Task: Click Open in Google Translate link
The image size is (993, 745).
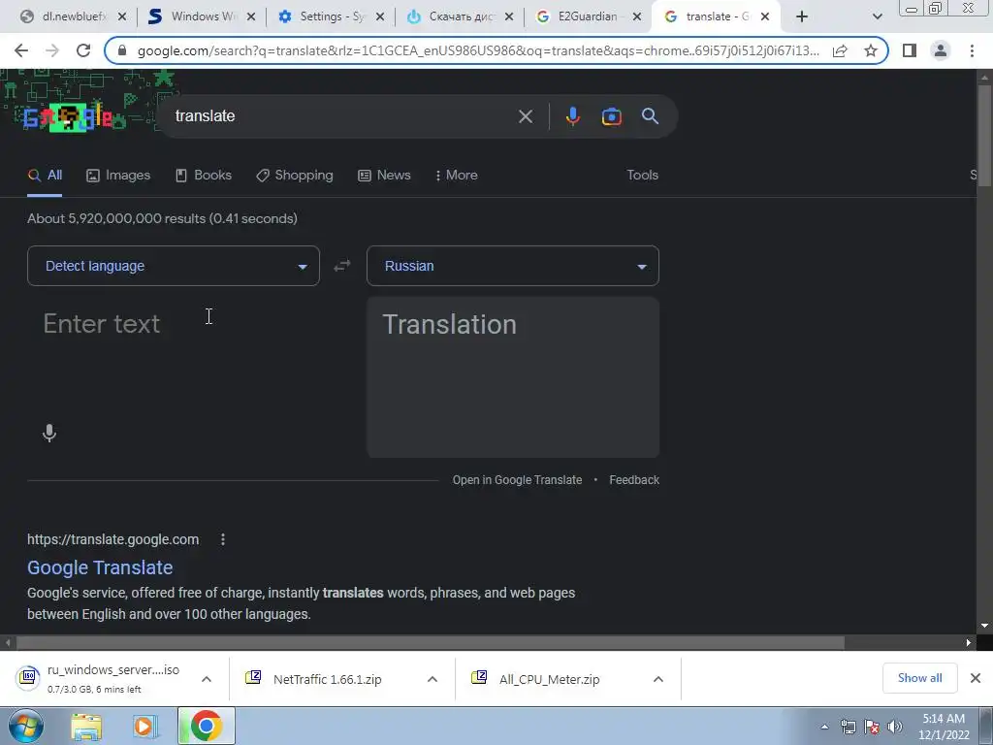Action: [x=517, y=480]
